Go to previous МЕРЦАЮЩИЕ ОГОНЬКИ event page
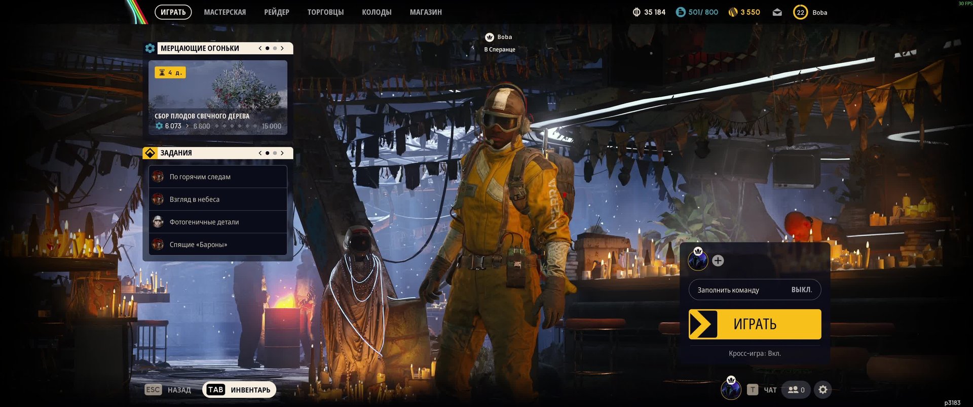Viewport: 973px width, 407px height. (260, 48)
